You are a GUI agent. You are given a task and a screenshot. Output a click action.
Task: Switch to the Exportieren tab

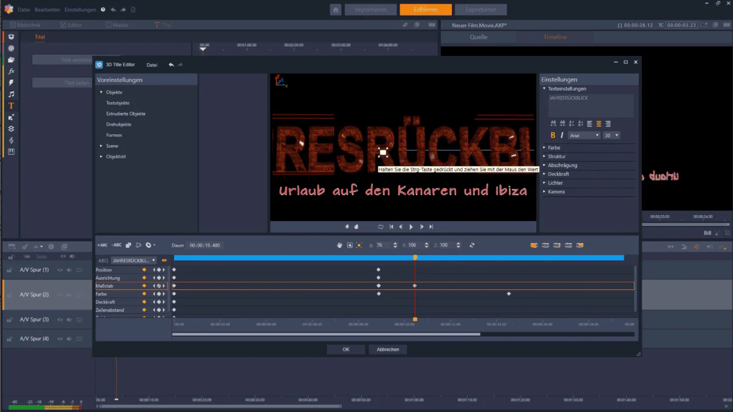(480, 10)
